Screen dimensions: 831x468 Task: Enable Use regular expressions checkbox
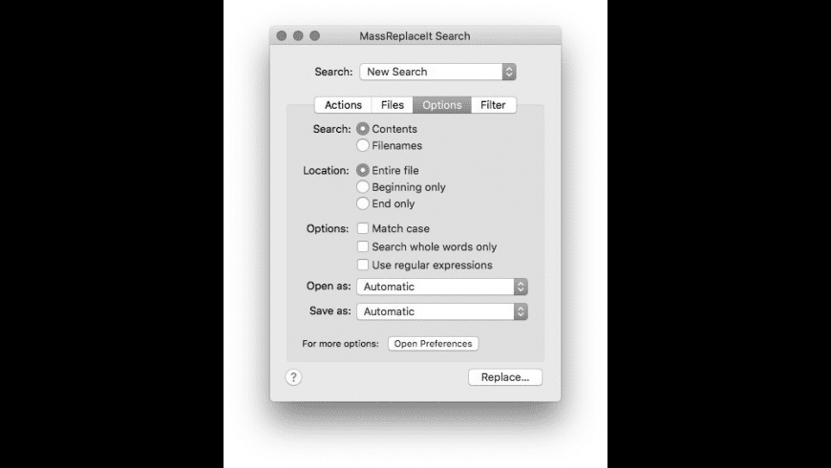[363, 265]
